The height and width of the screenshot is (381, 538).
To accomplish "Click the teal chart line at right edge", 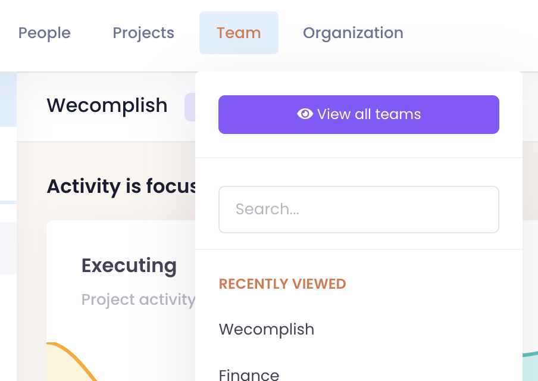I will point(530,355).
